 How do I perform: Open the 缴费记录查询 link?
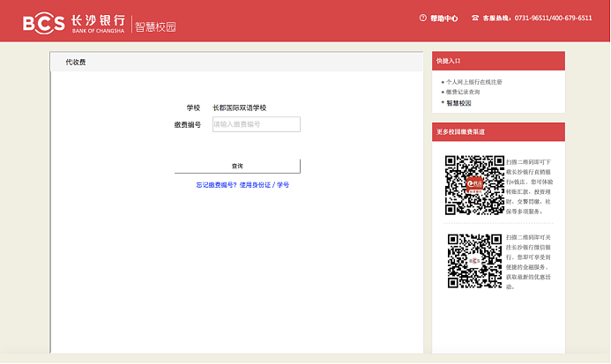[463, 92]
